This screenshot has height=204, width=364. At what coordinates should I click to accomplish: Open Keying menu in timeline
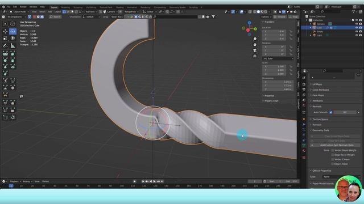click(x=27, y=181)
